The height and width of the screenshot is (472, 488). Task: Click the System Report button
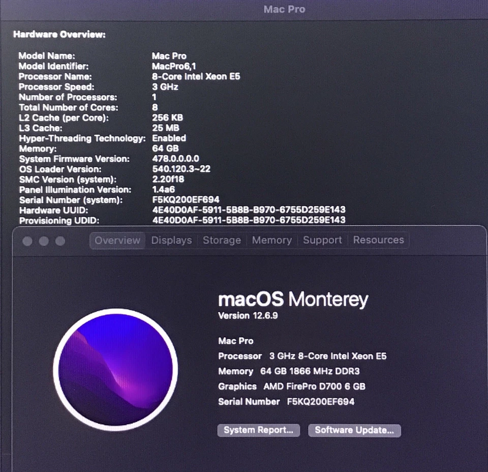(258, 430)
